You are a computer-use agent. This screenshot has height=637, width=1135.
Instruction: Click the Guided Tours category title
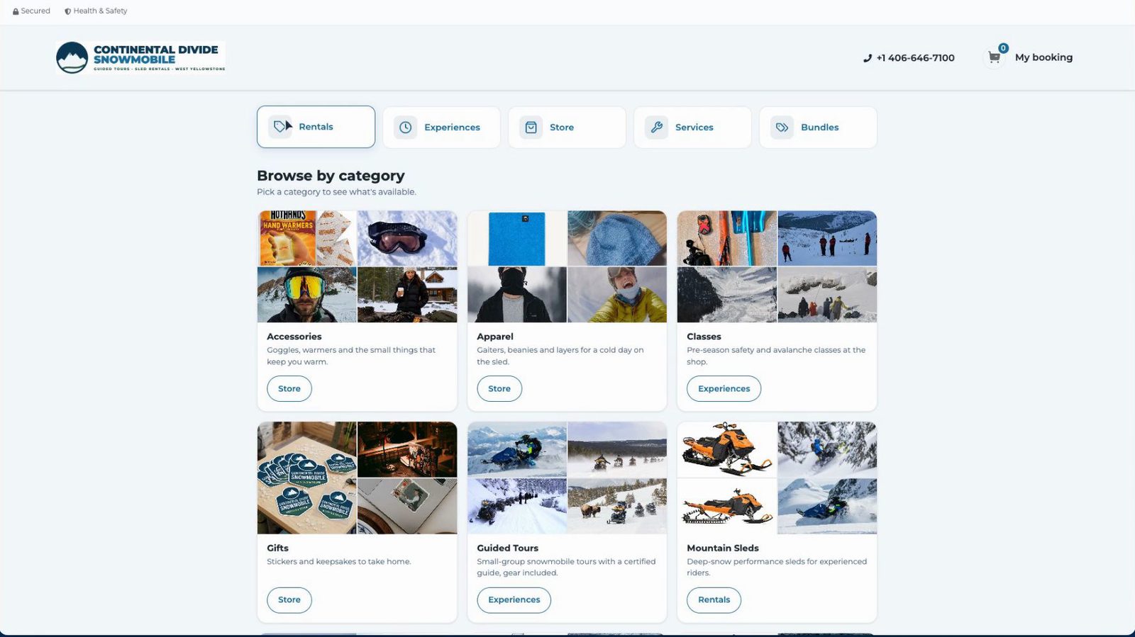pyautogui.click(x=507, y=548)
